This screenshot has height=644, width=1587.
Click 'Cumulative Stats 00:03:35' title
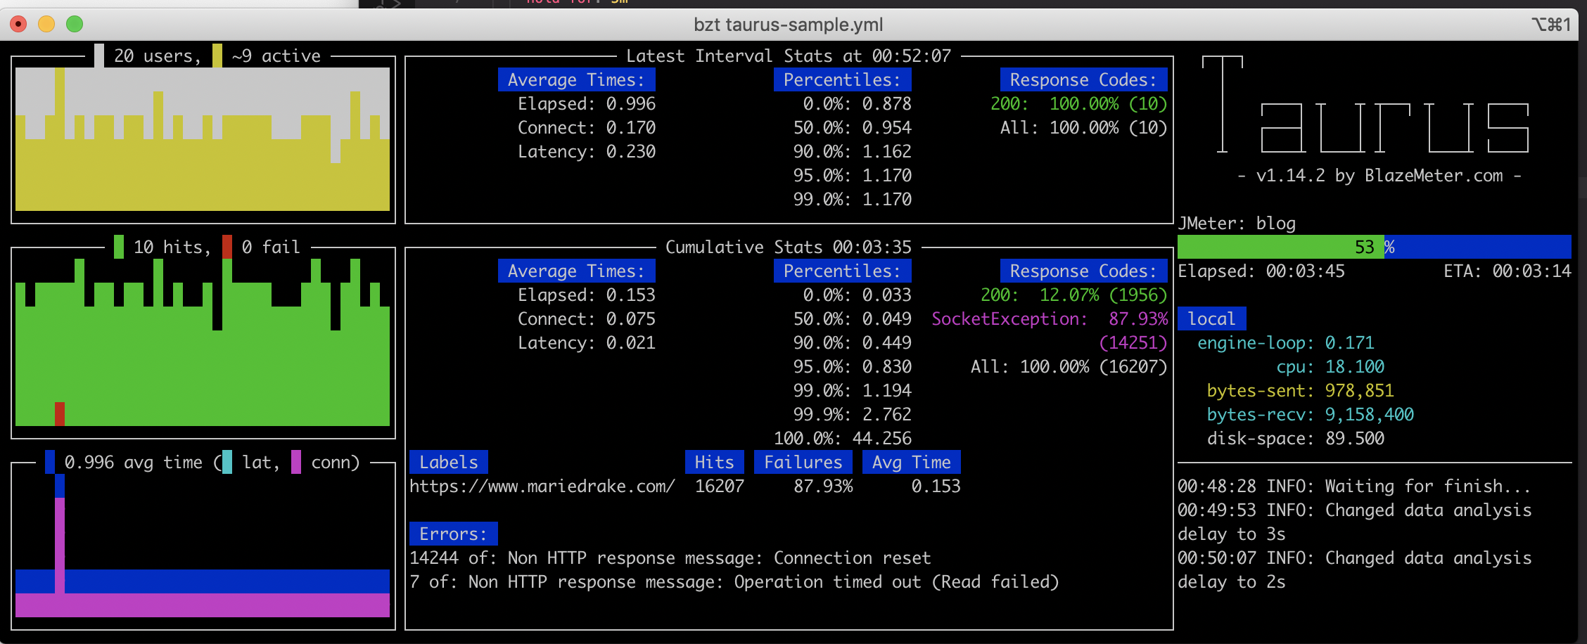pos(789,247)
